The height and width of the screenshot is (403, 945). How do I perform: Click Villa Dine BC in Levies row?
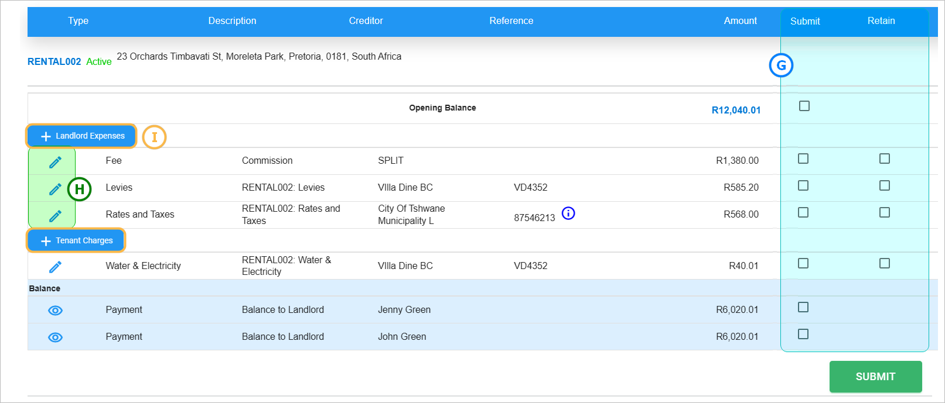[x=405, y=187]
